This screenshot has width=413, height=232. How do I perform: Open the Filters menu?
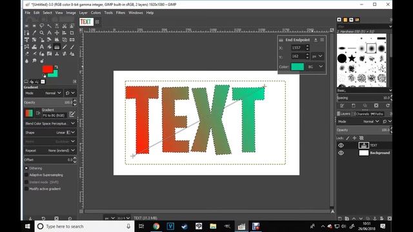click(121, 13)
